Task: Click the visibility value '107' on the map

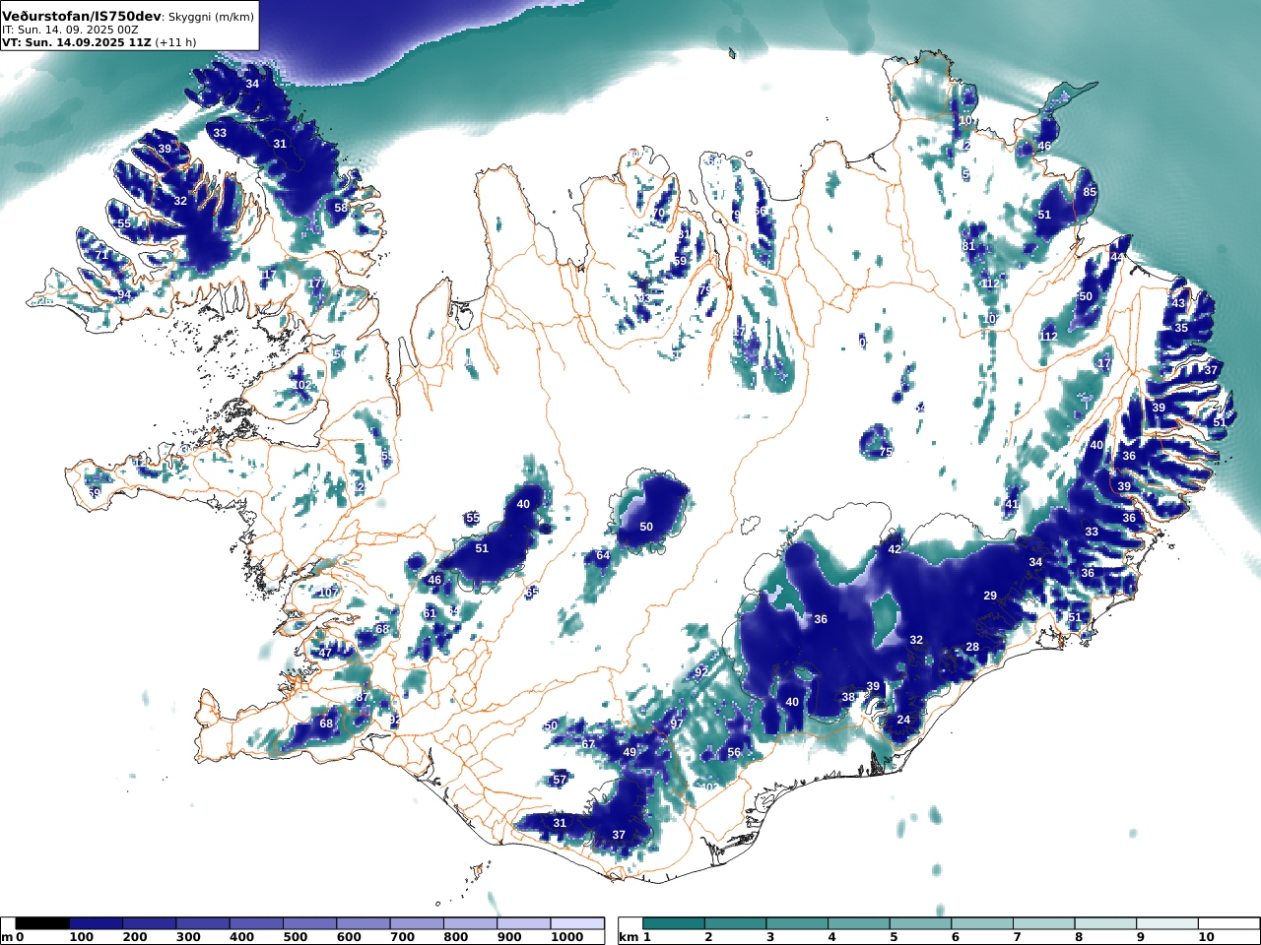Action: tap(329, 593)
